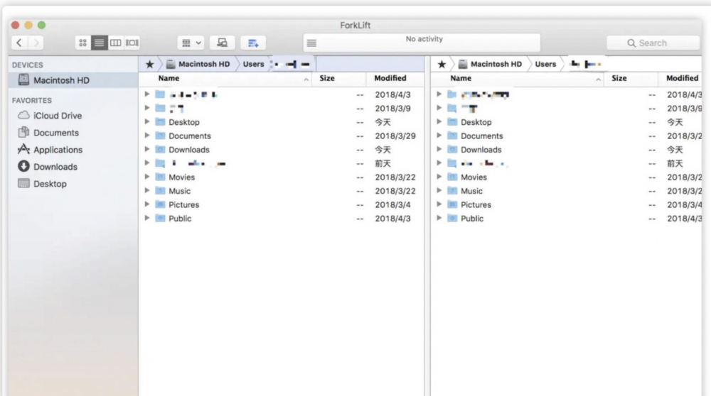Expand Documents folder in left pane
The width and height of the screenshot is (711, 396).
pyautogui.click(x=147, y=136)
